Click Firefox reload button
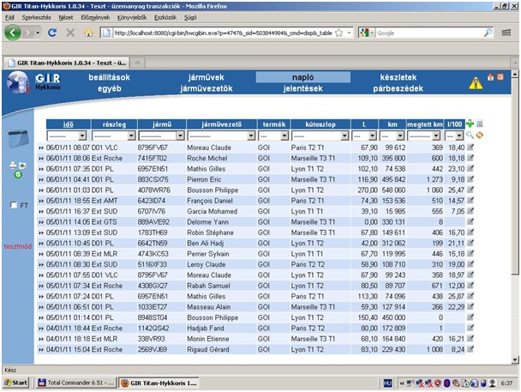The image size is (521, 392). point(52,33)
